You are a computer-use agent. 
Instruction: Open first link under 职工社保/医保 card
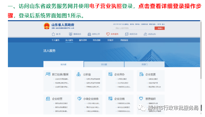tap(62, 79)
